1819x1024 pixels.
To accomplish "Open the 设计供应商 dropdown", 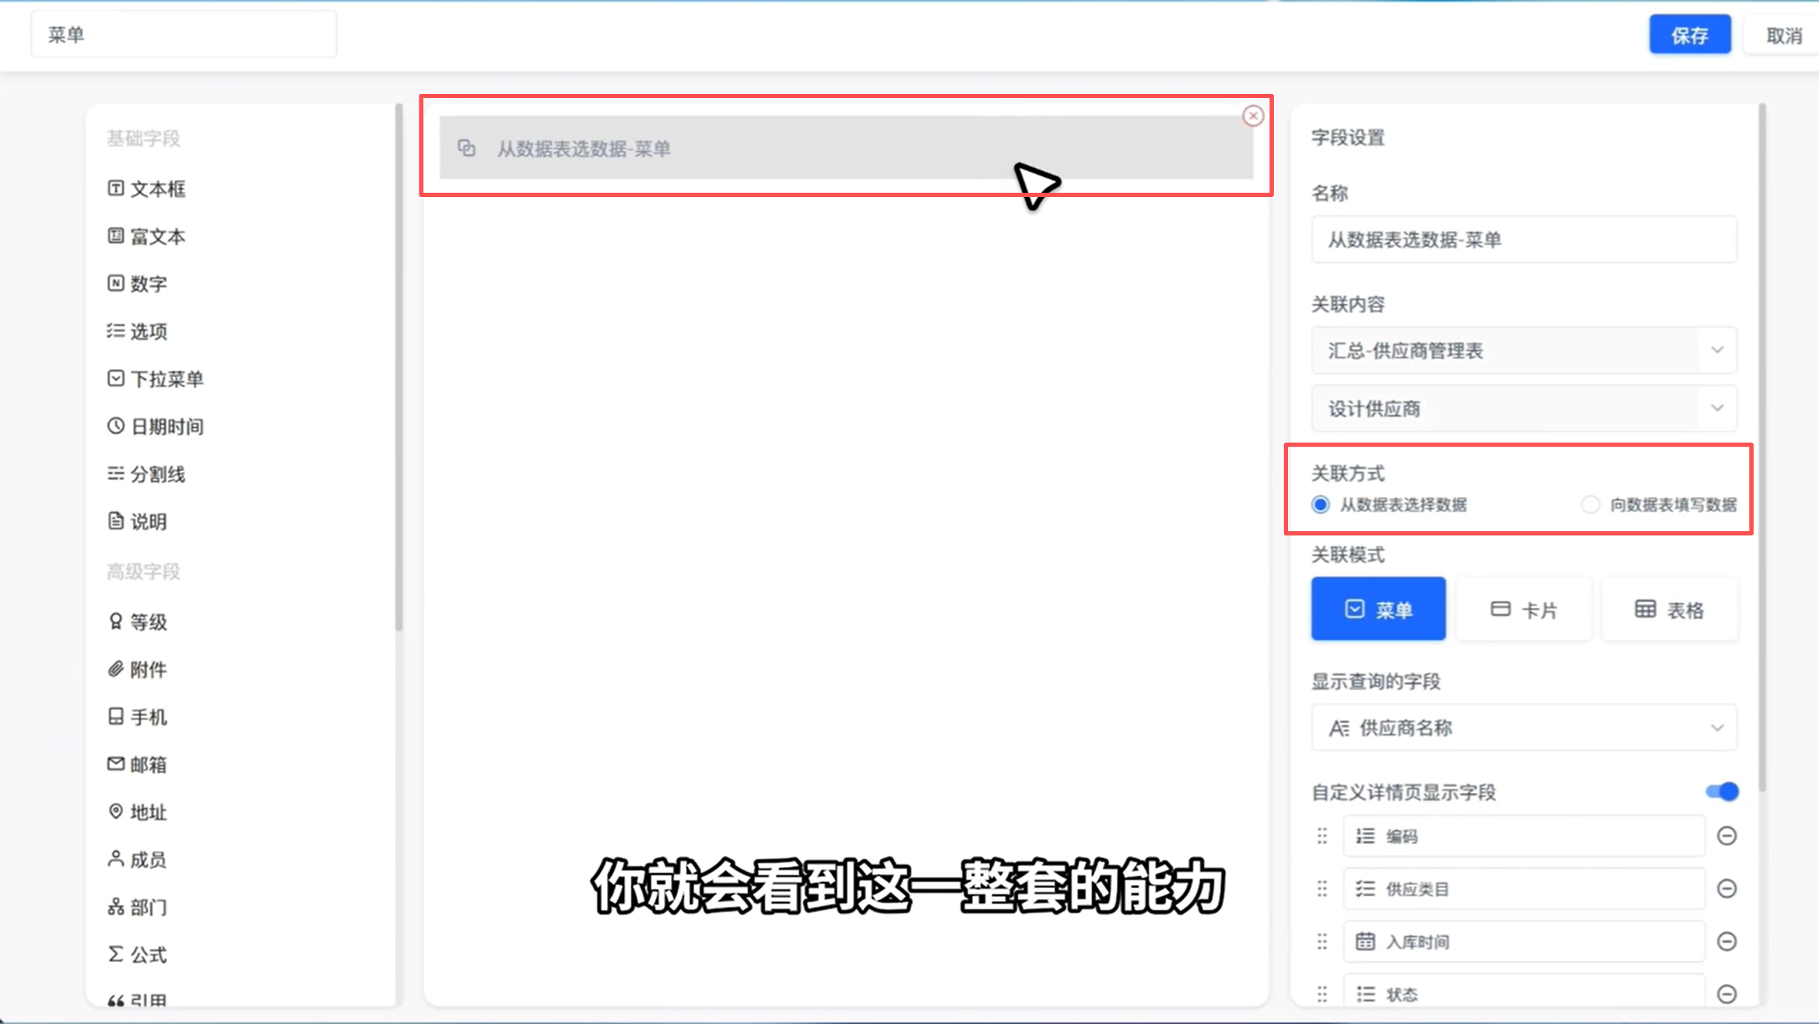I will click(1524, 408).
